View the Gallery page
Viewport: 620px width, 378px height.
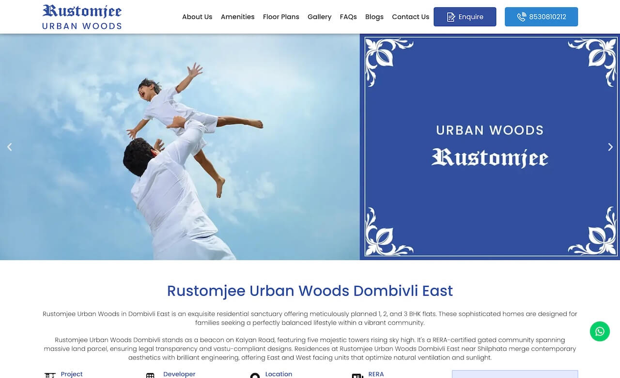point(319,16)
